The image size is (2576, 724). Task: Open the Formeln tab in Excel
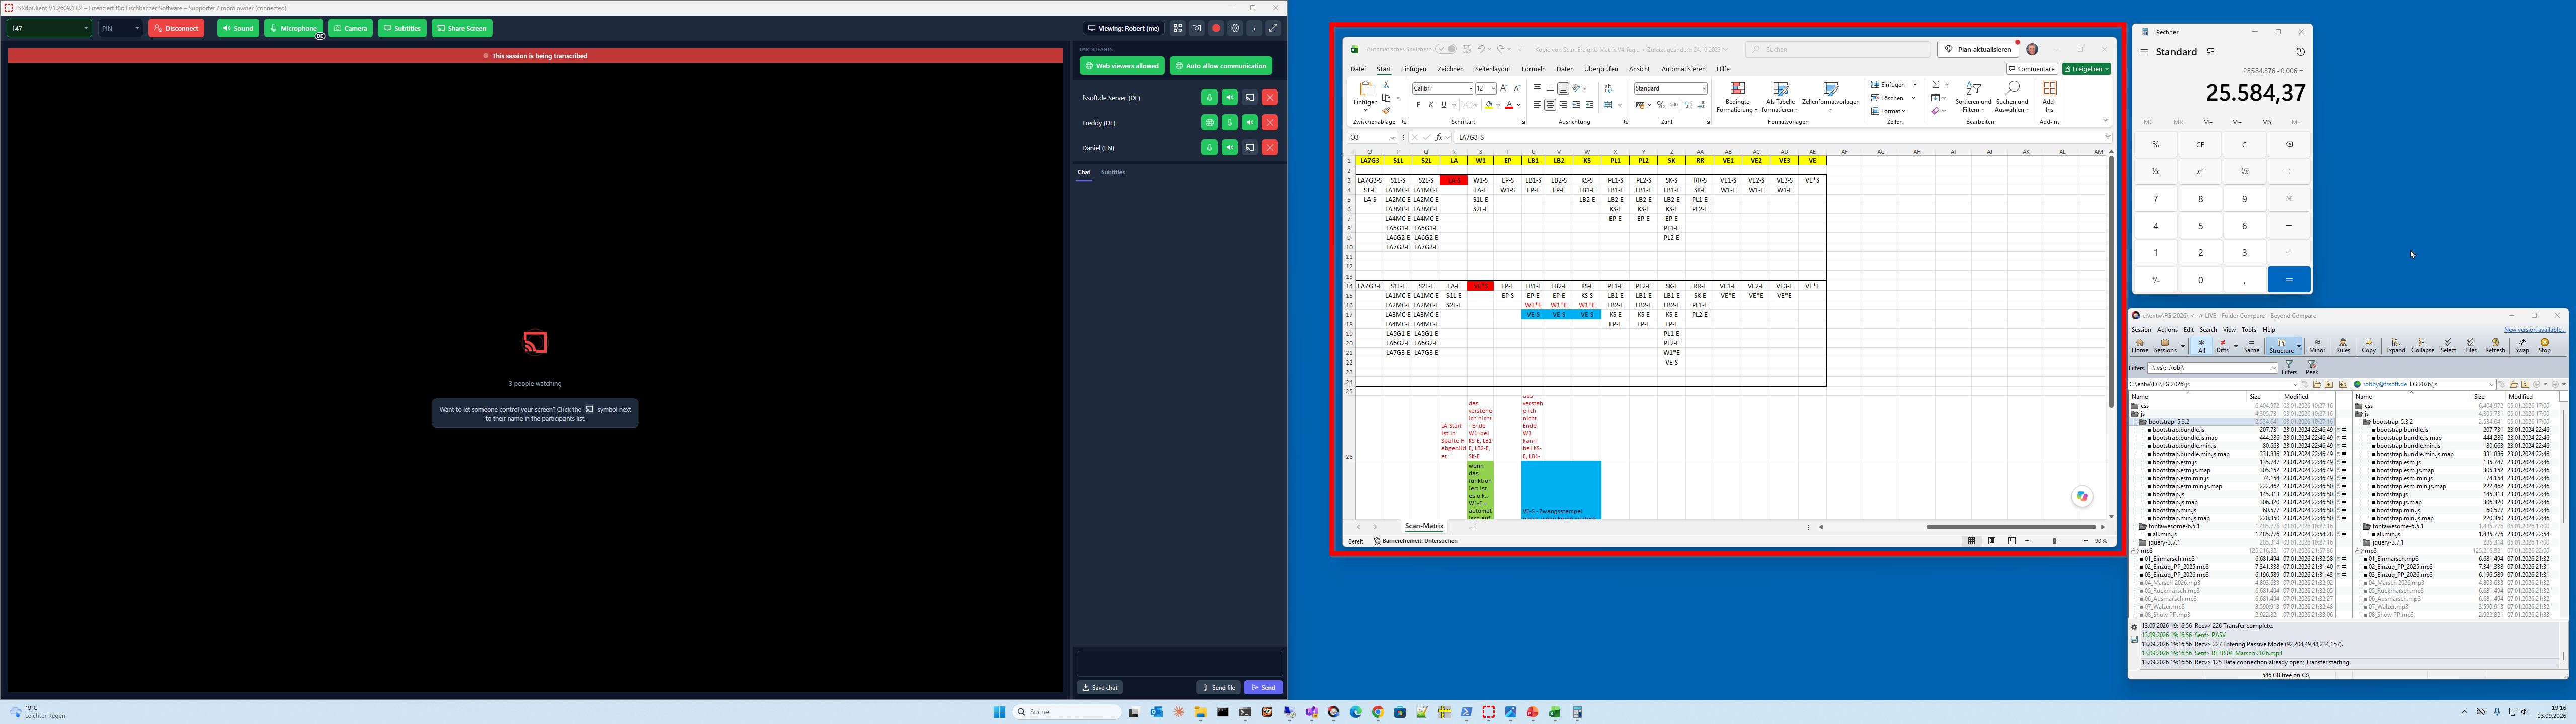click(x=1533, y=69)
